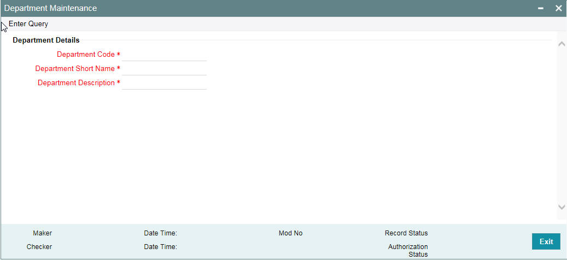Click the Exit button

(546, 241)
